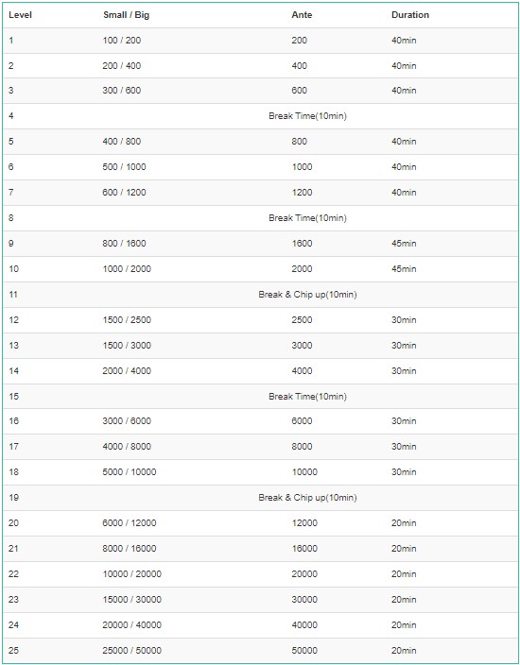Click level 19 Break & Chip up(10min) row
This screenshot has width=520, height=665.
261,498
